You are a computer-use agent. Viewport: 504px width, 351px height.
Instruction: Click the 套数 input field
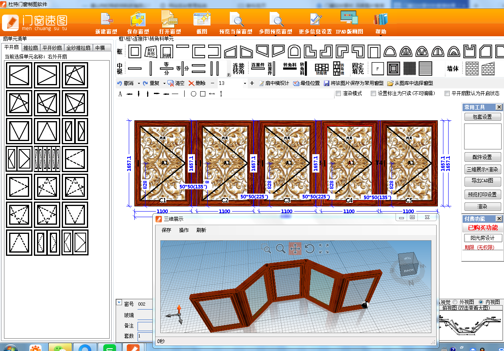click(x=145, y=336)
